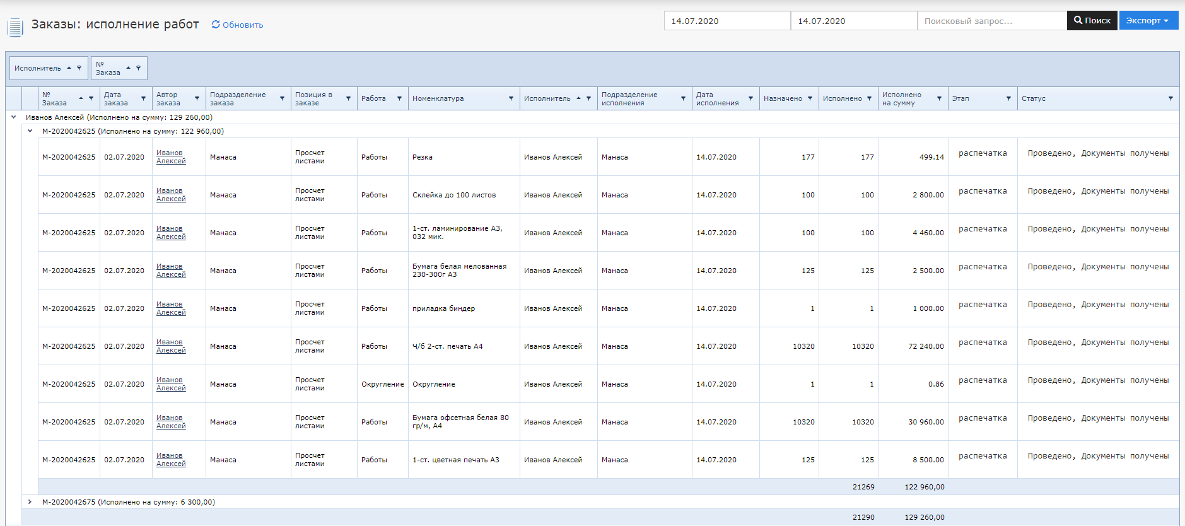This screenshot has width=1185, height=526.
Task: Click subtotal quantity 21269
Action: click(x=863, y=487)
